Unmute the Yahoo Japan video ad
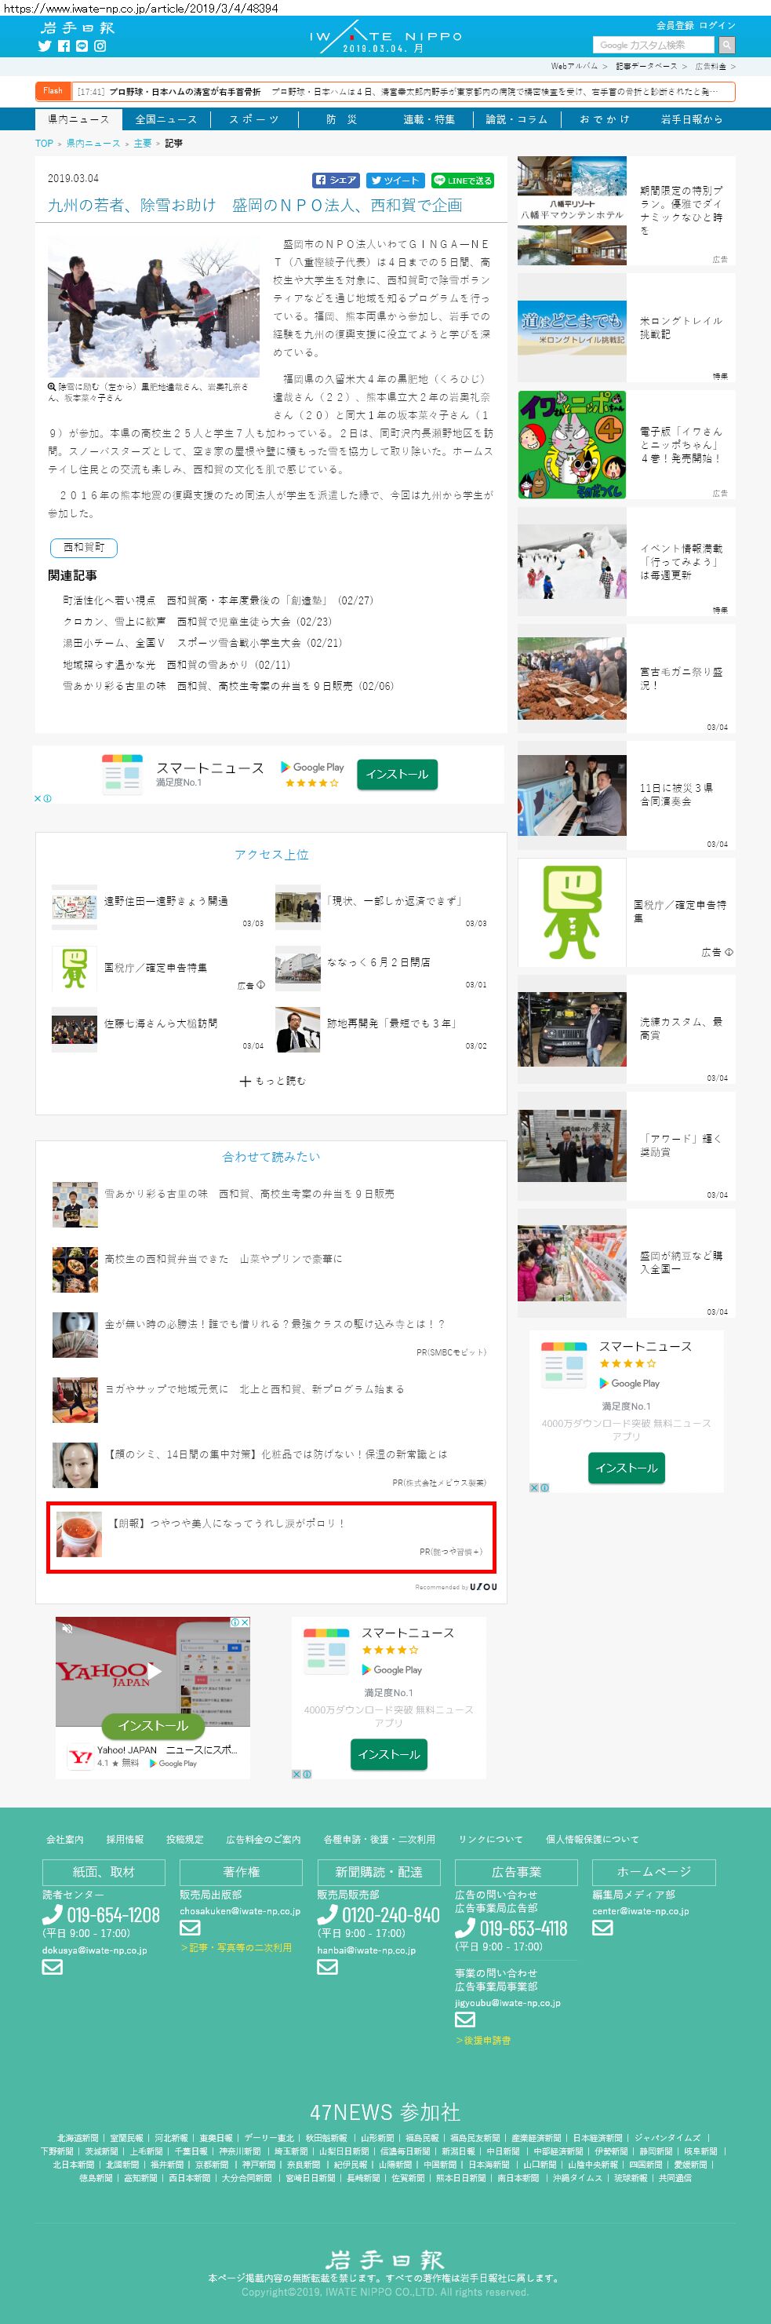771x2324 pixels. (x=66, y=1629)
